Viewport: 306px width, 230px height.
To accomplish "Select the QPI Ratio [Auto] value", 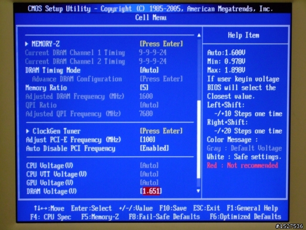I will tap(149, 105).
